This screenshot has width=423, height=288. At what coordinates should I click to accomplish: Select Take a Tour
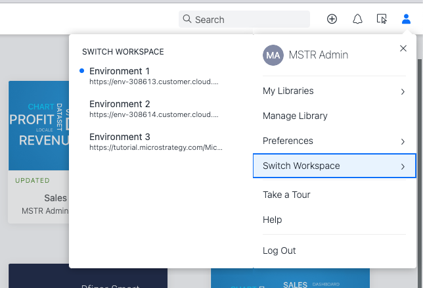[286, 195]
